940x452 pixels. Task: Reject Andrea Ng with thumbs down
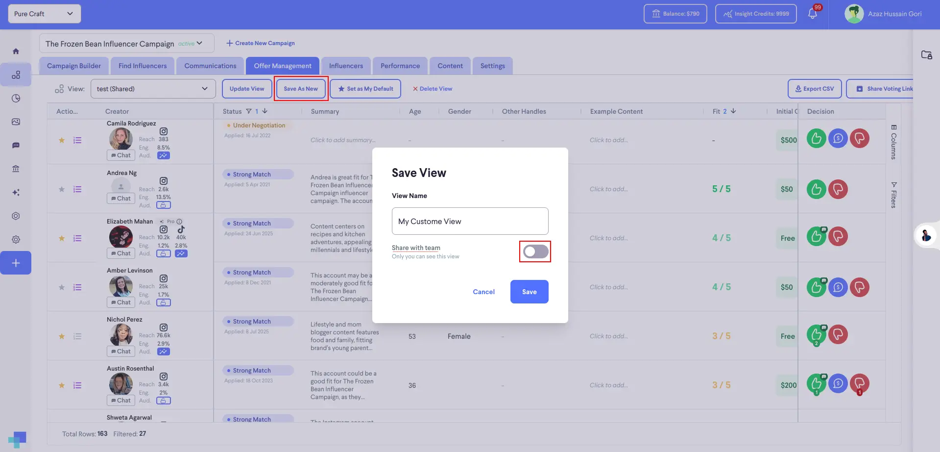point(838,189)
